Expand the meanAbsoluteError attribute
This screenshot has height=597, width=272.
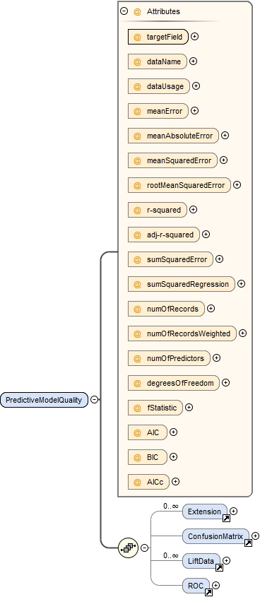[x=225, y=136]
